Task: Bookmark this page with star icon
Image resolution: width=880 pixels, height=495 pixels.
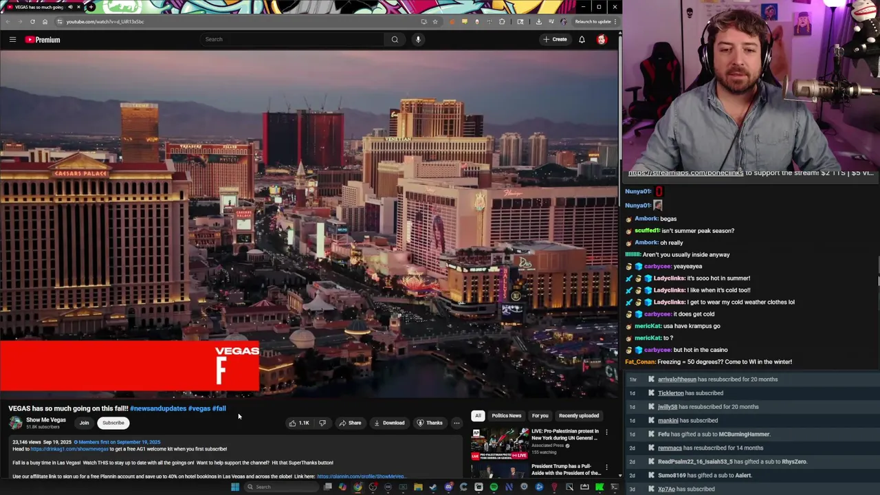Action: point(435,21)
